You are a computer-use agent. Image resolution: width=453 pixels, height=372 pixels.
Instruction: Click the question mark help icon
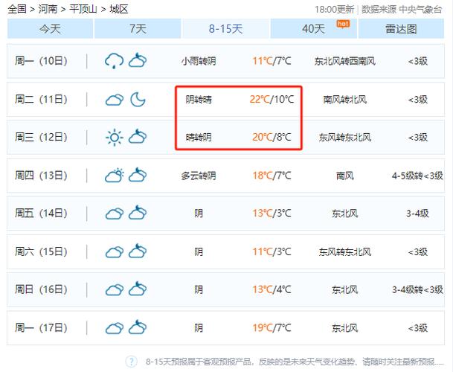131,362
